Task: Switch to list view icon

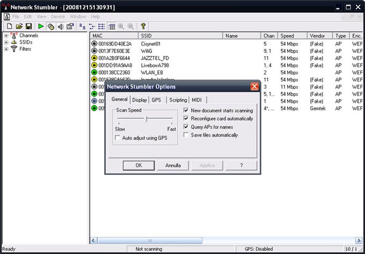Action: [x=101, y=26]
